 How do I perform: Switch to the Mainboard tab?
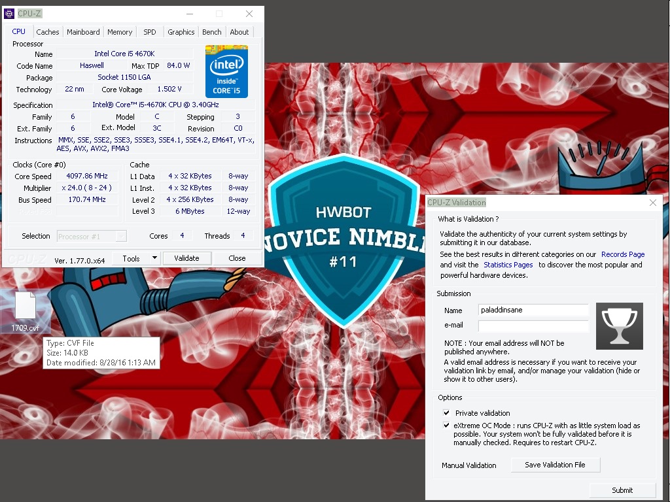[x=83, y=32]
